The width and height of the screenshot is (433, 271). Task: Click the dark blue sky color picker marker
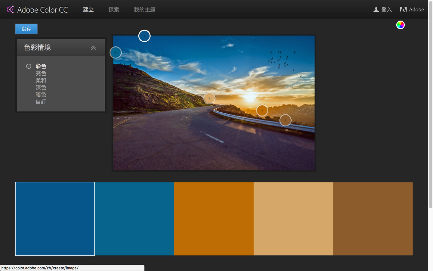[144, 36]
